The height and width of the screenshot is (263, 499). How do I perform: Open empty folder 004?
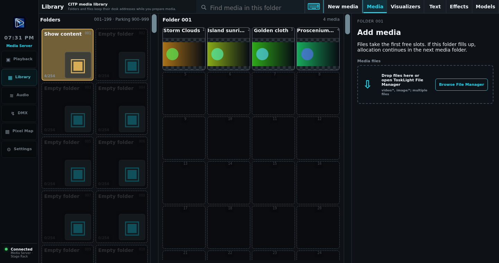122,109
